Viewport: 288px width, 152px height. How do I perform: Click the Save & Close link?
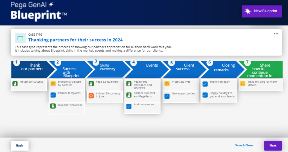click(244, 145)
